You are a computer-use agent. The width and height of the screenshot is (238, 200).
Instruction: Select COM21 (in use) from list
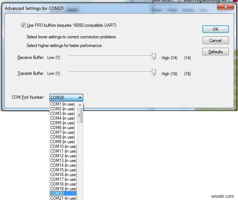(x=63, y=198)
